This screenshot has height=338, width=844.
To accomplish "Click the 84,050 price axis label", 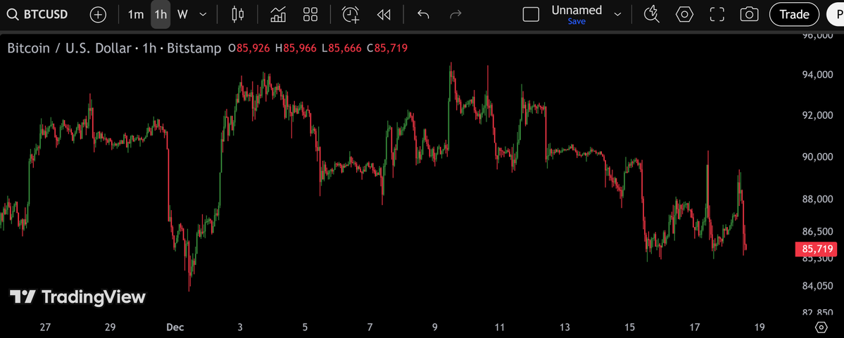I will pyautogui.click(x=817, y=286).
